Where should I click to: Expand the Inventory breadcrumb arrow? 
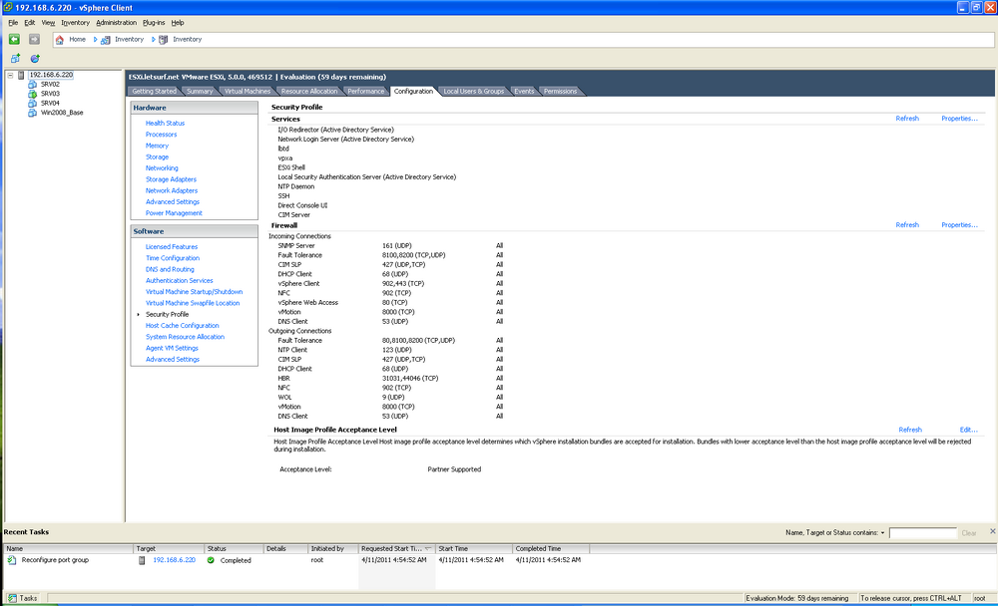pyautogui.click(x=154, y=40)
